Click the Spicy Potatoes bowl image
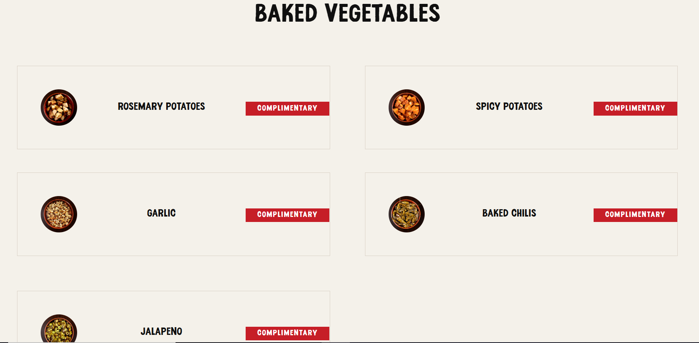Viewport: 699px width, 343px height. [x=406, y=108]
